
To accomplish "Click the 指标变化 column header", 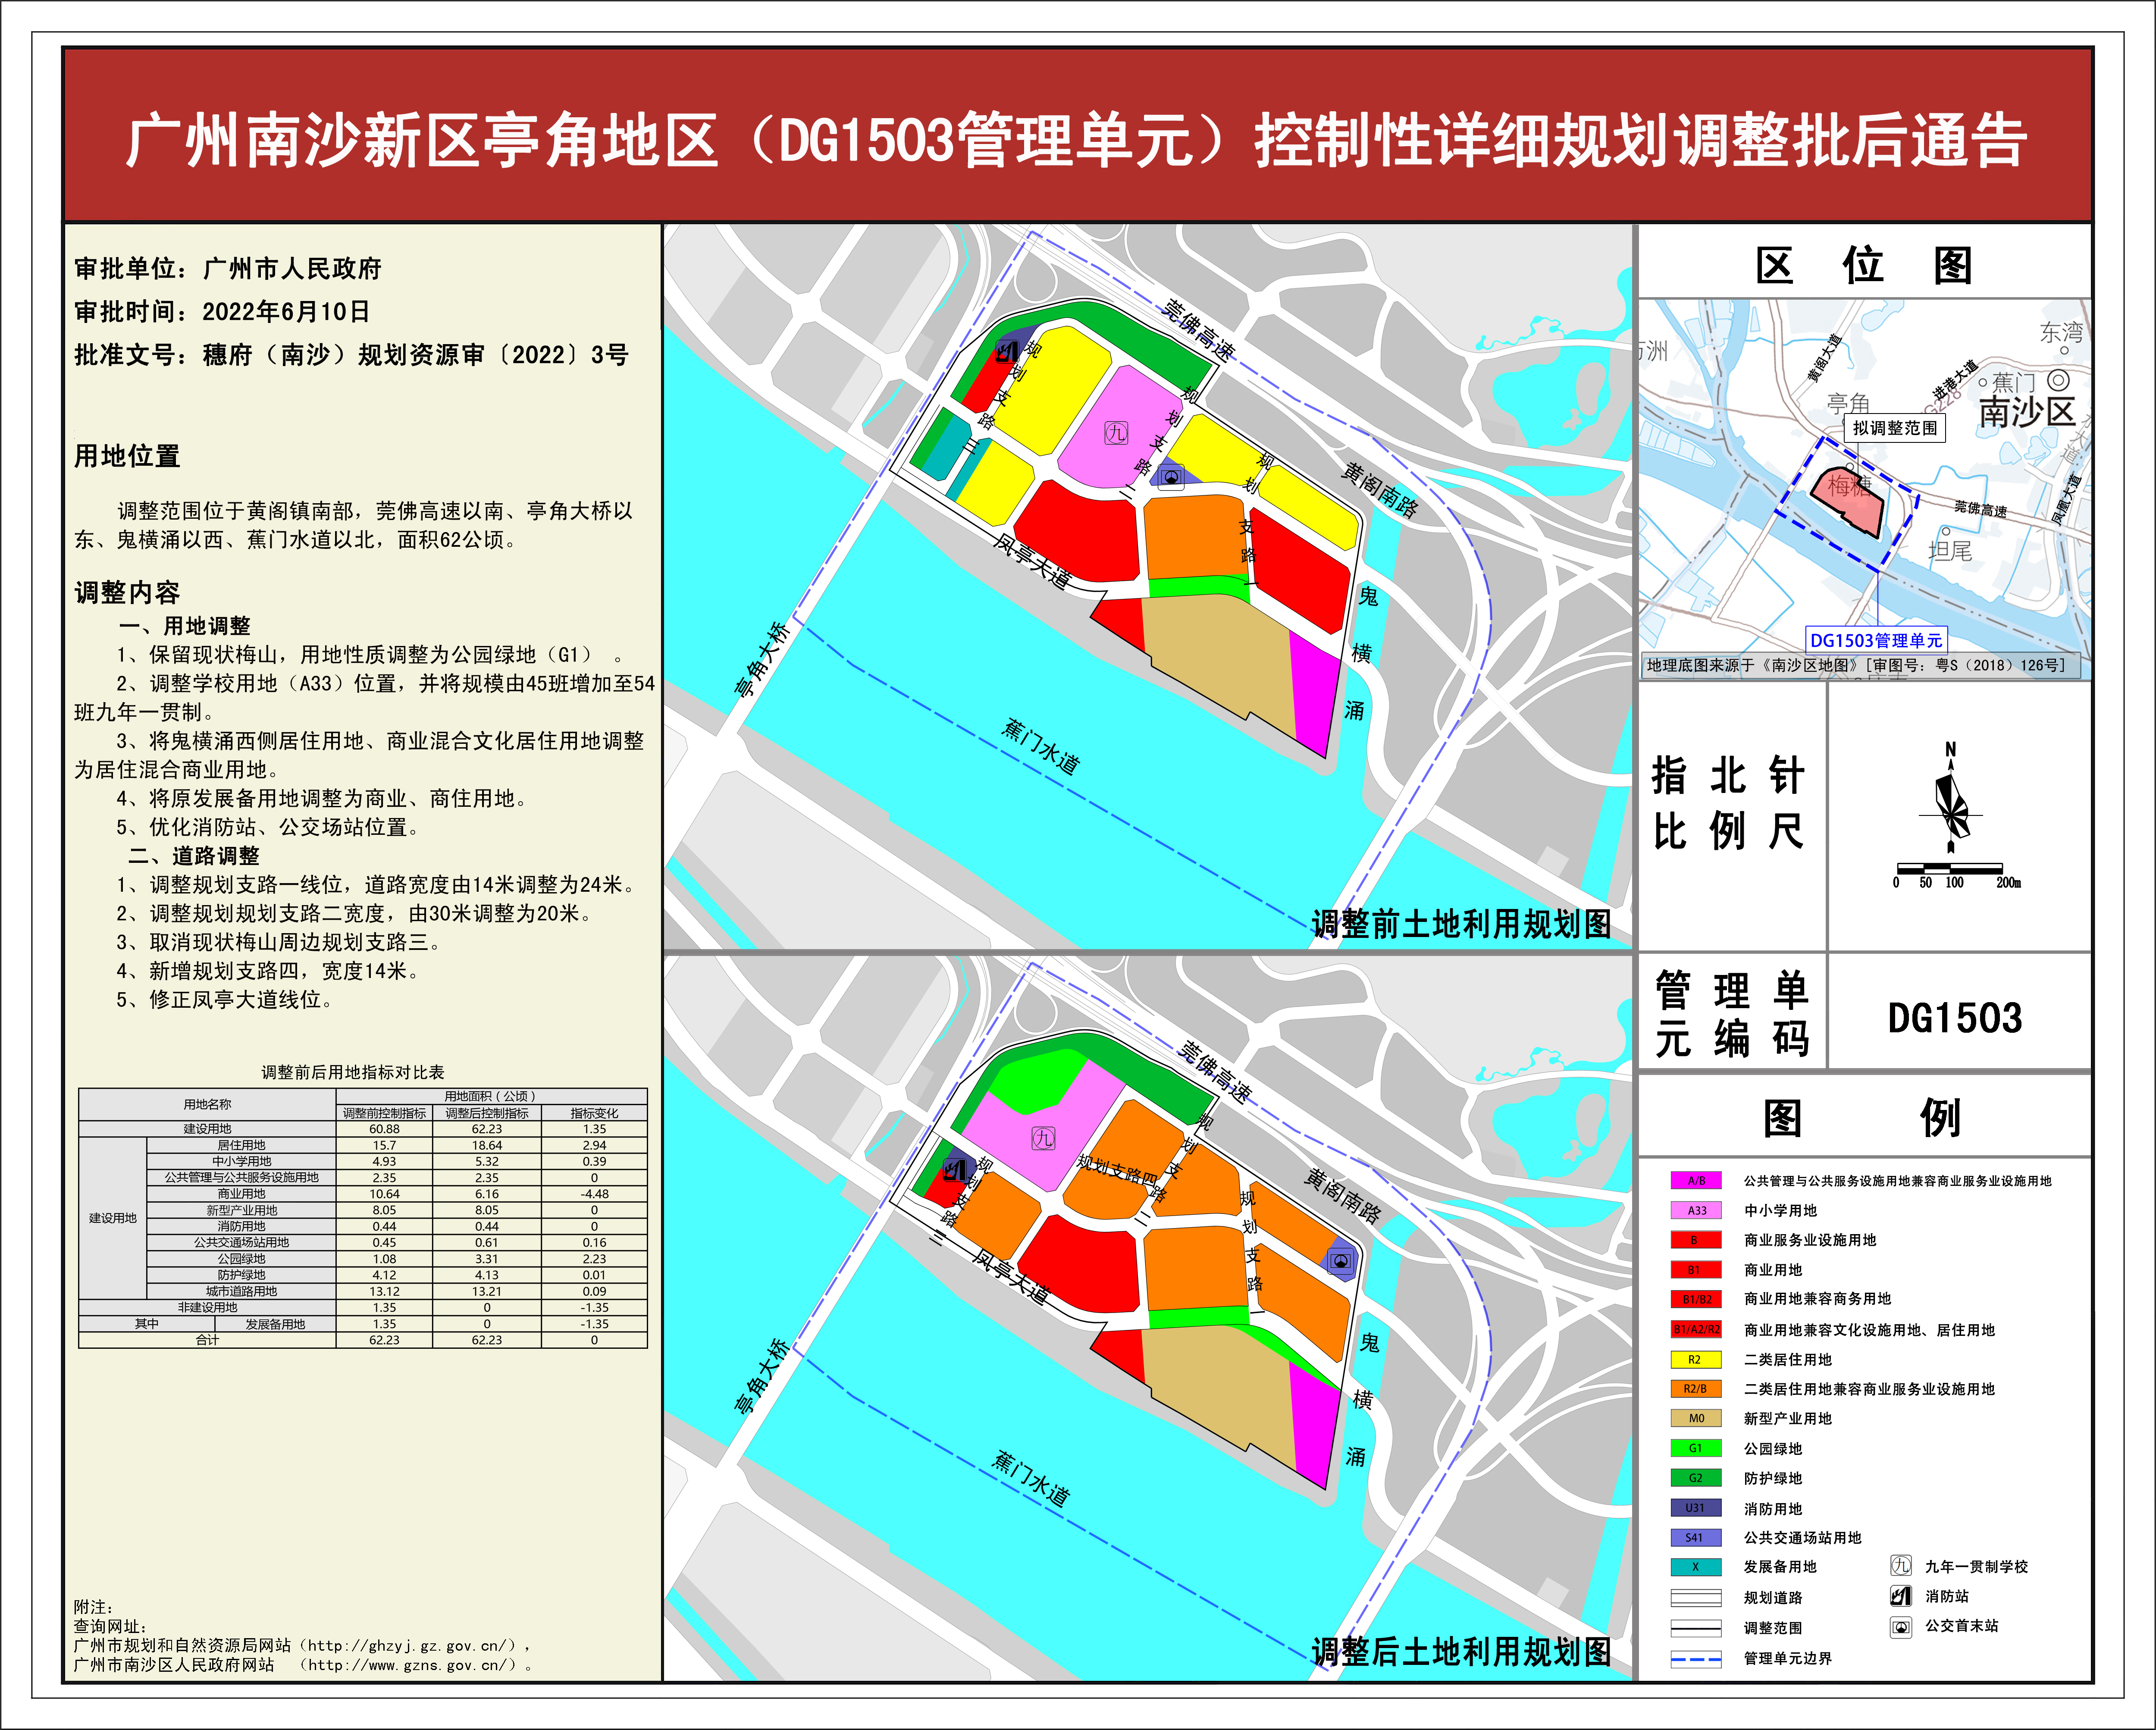I will (594, 1113).
